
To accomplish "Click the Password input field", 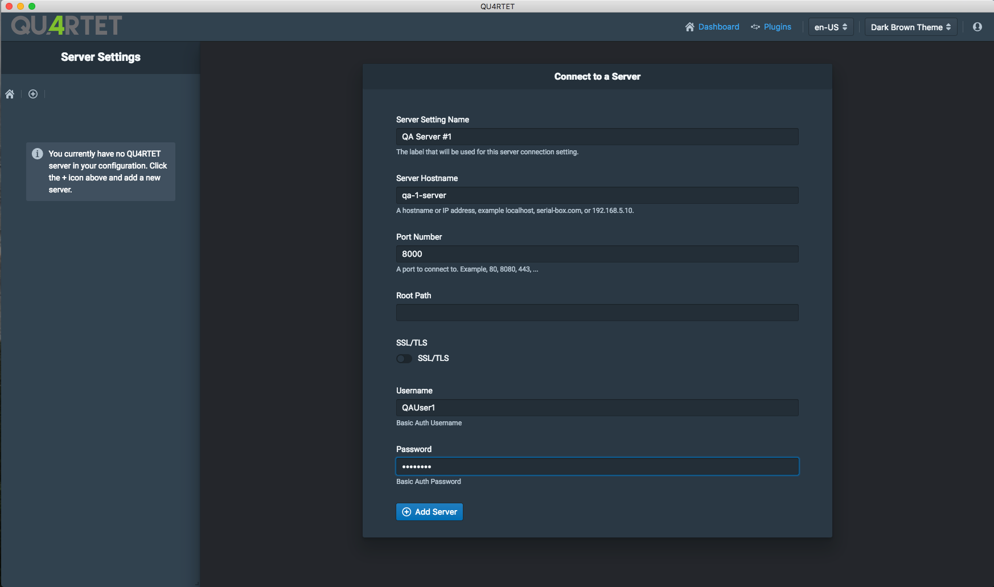I will [597, 466].
